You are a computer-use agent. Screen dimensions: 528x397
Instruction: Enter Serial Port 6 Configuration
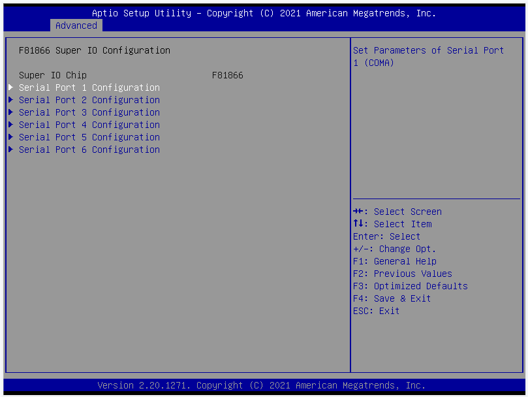pyautogui.click(x=89, y=150)
